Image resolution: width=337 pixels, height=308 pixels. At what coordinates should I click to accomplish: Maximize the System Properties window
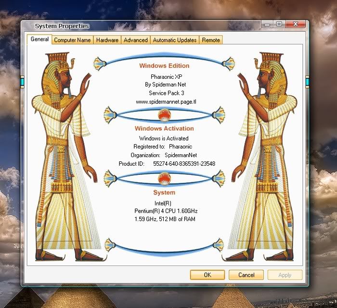(x=279, y=24)
